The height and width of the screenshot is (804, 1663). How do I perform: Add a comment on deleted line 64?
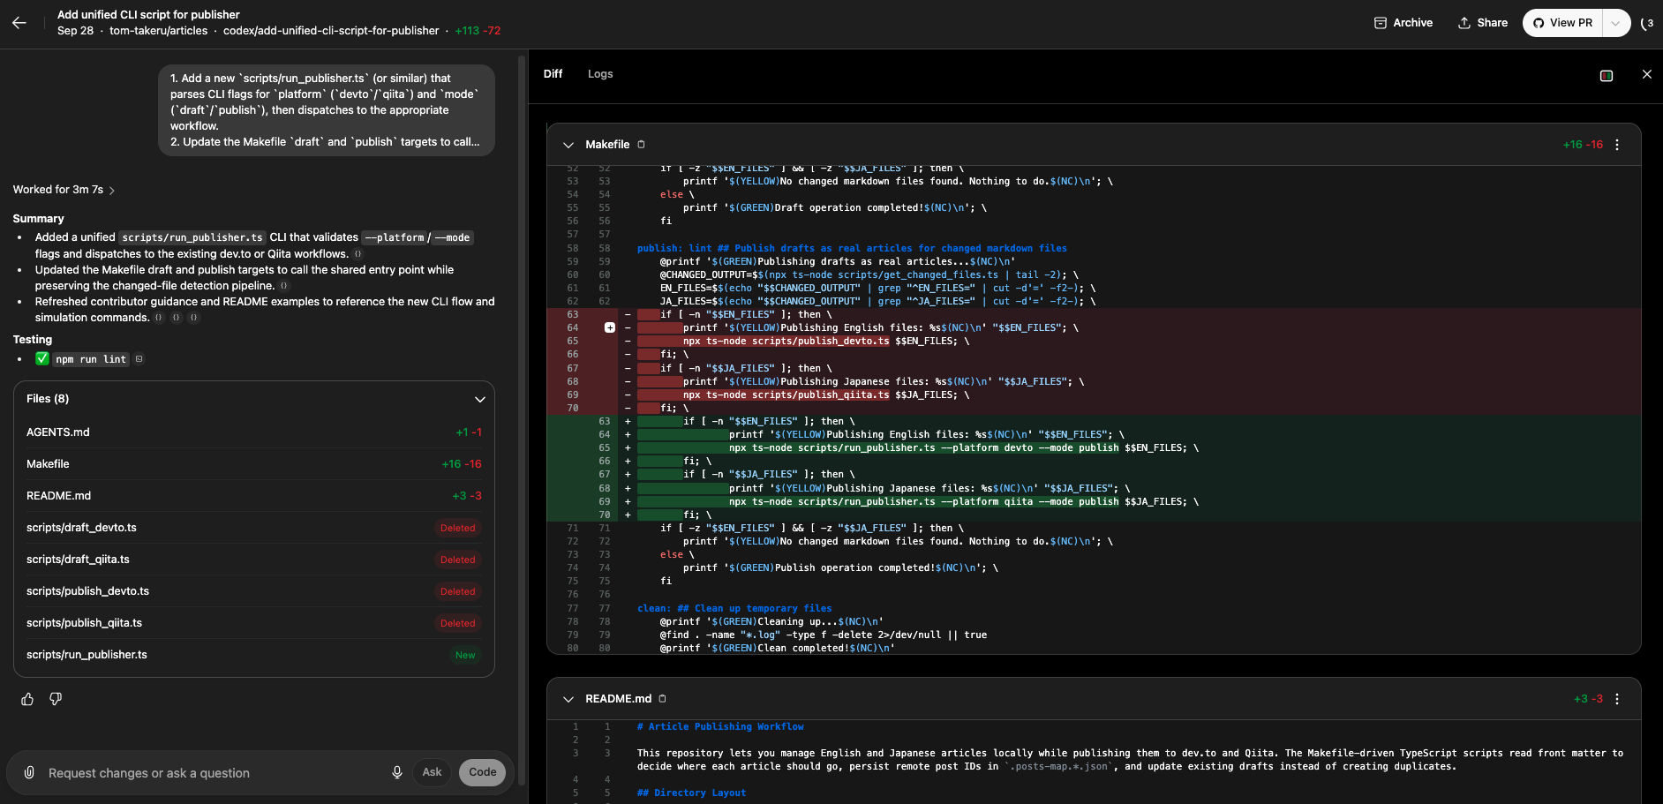610,327
